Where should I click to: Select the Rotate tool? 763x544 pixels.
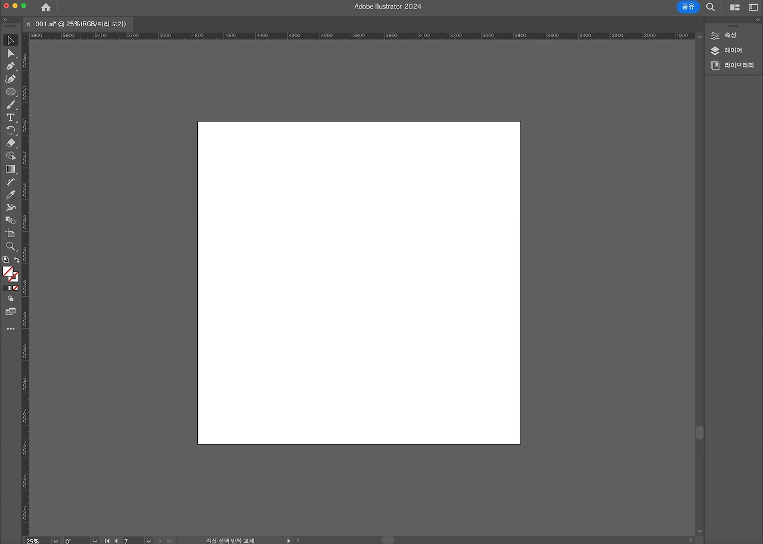point(11,130)
